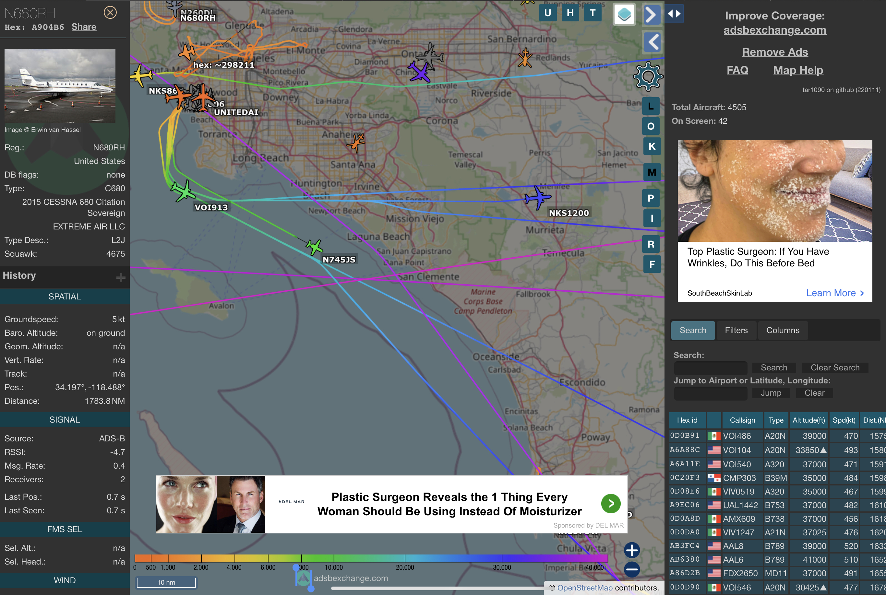Click the Clear Search button
Image resolution: width=886 pixels, height=595 pixels.
click(835, 368)
